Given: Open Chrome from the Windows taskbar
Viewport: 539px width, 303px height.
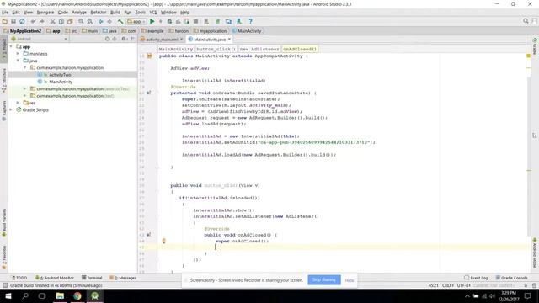Looking at the screenshot, I should click(77, 295).
